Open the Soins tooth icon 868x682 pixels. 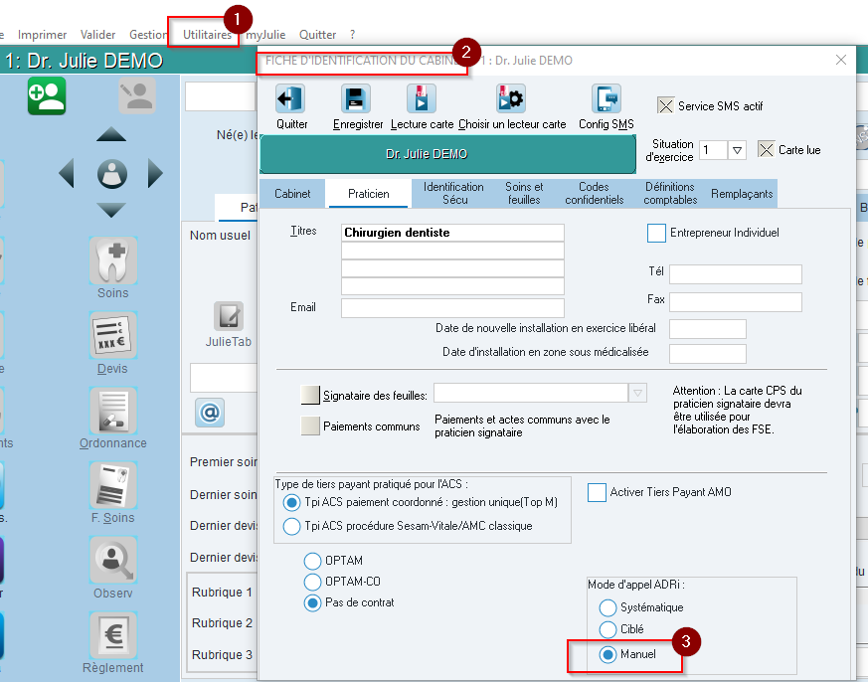coord(113,260)
